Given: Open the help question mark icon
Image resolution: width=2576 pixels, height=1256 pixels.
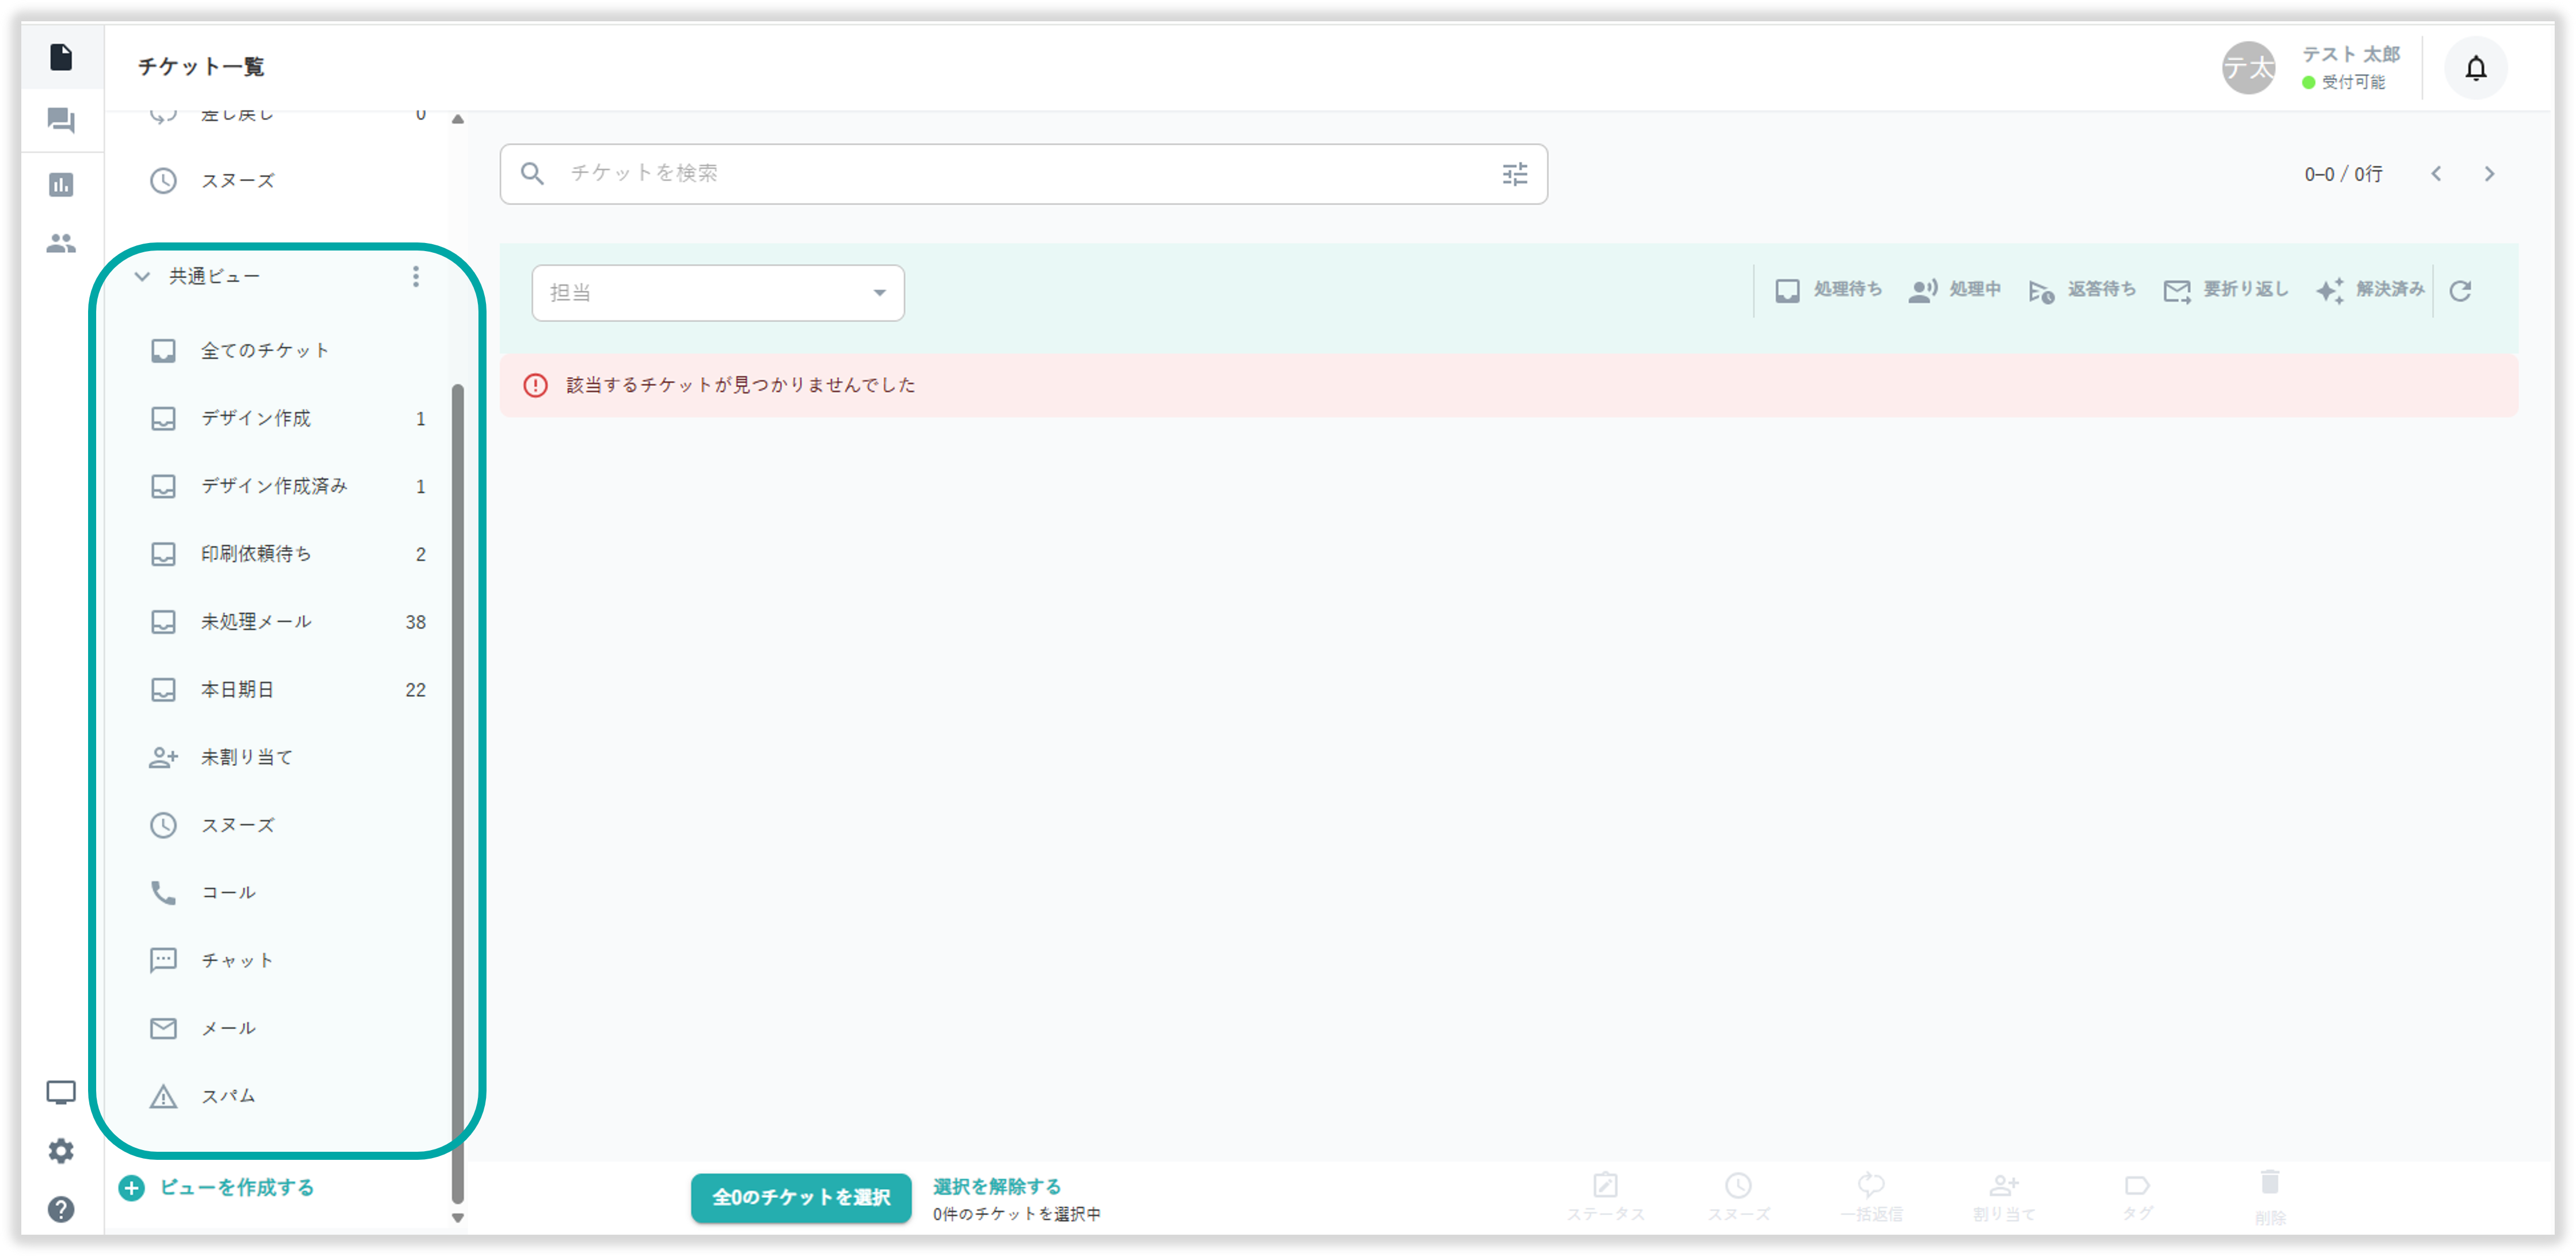Looking at the screenshot, I should pyautogui.click(x=61, y=1209).
